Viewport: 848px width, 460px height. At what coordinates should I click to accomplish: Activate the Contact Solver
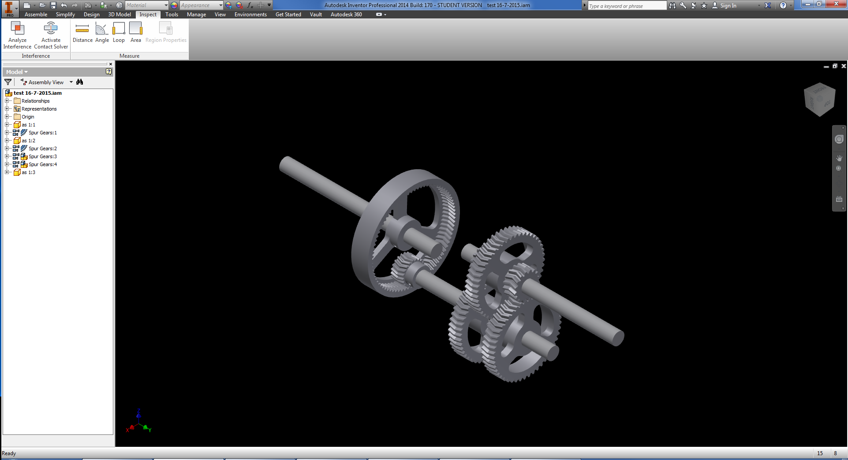51,35
